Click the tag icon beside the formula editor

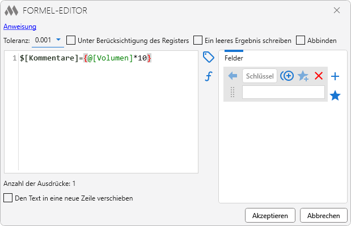pyautogui.click(x=209, y=57)
